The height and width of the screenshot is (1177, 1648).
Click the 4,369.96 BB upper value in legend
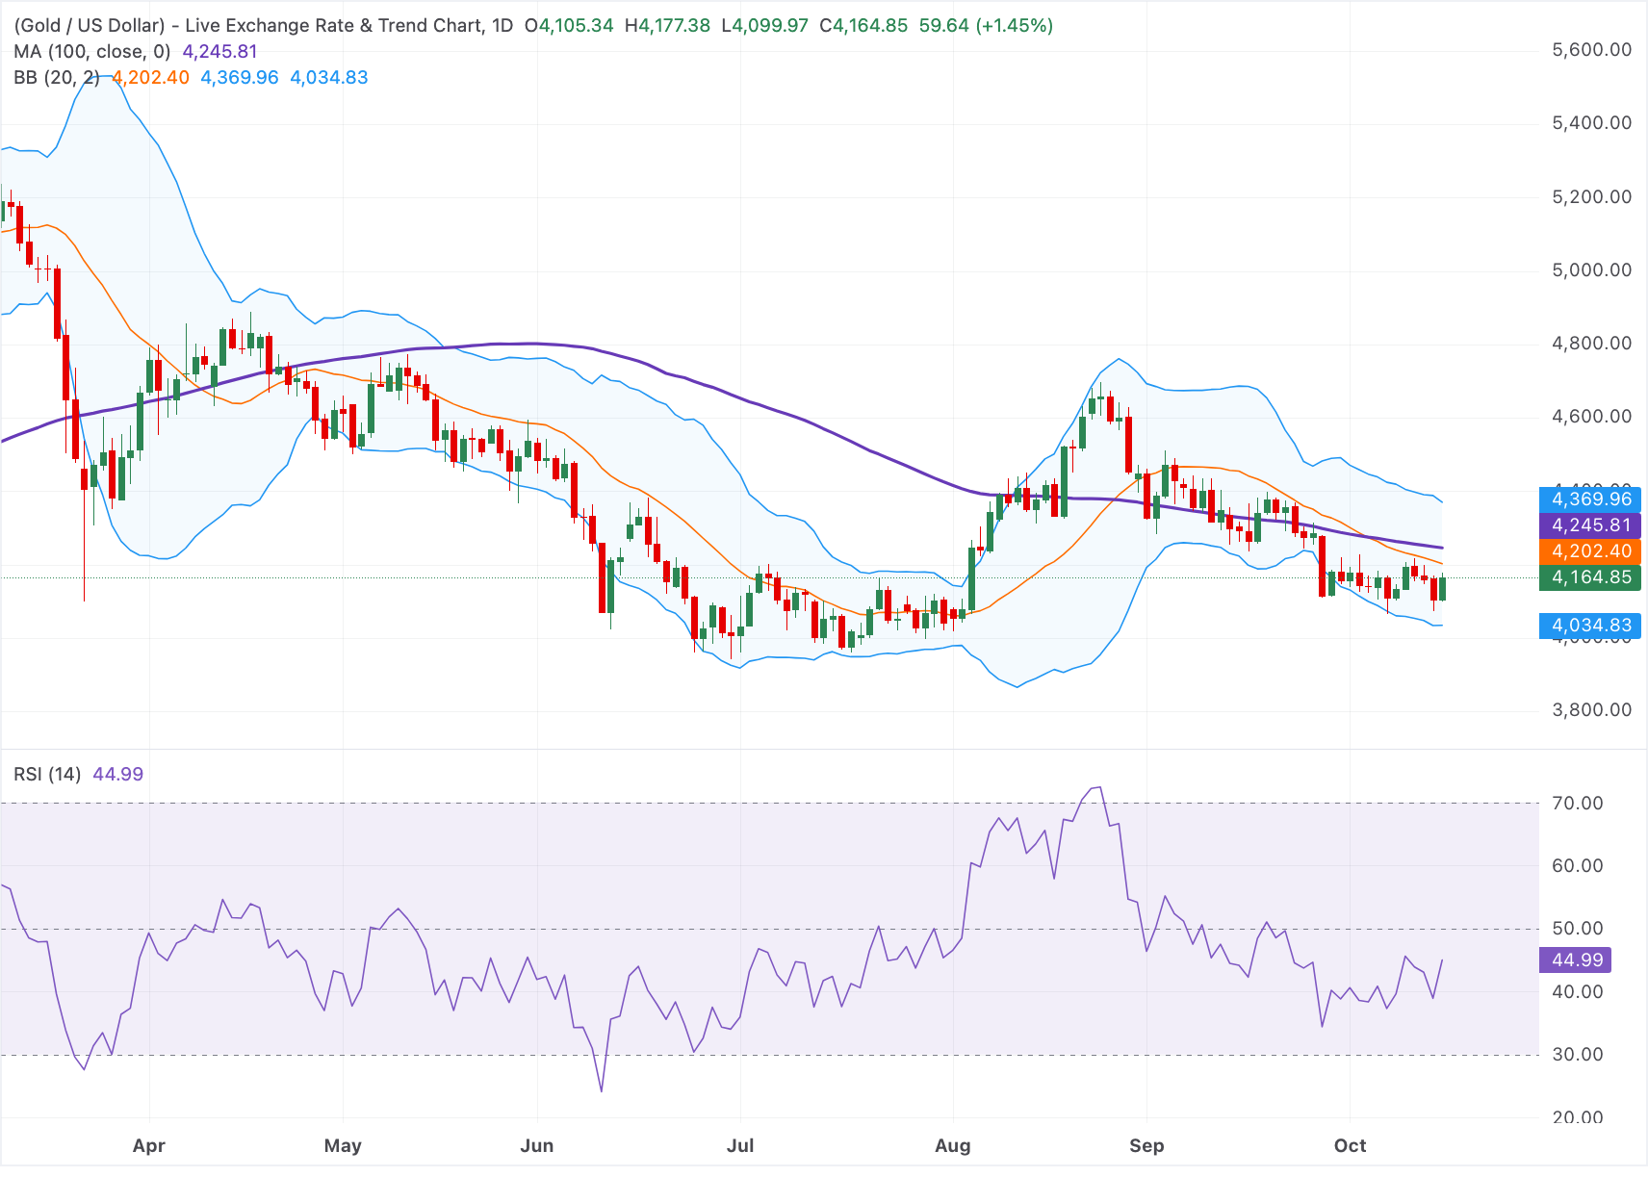click(239, 77)
